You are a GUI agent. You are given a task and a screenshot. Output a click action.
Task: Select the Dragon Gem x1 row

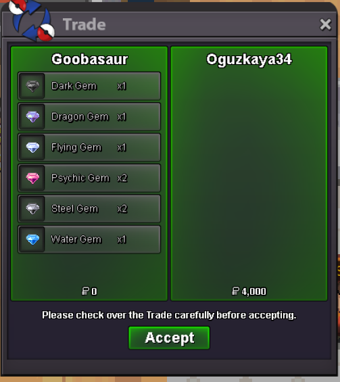point(89,117)
